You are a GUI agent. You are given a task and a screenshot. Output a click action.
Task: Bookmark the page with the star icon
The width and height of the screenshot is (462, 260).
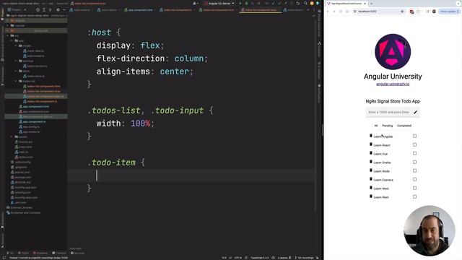pyautogui.click(x=402, y=12)
